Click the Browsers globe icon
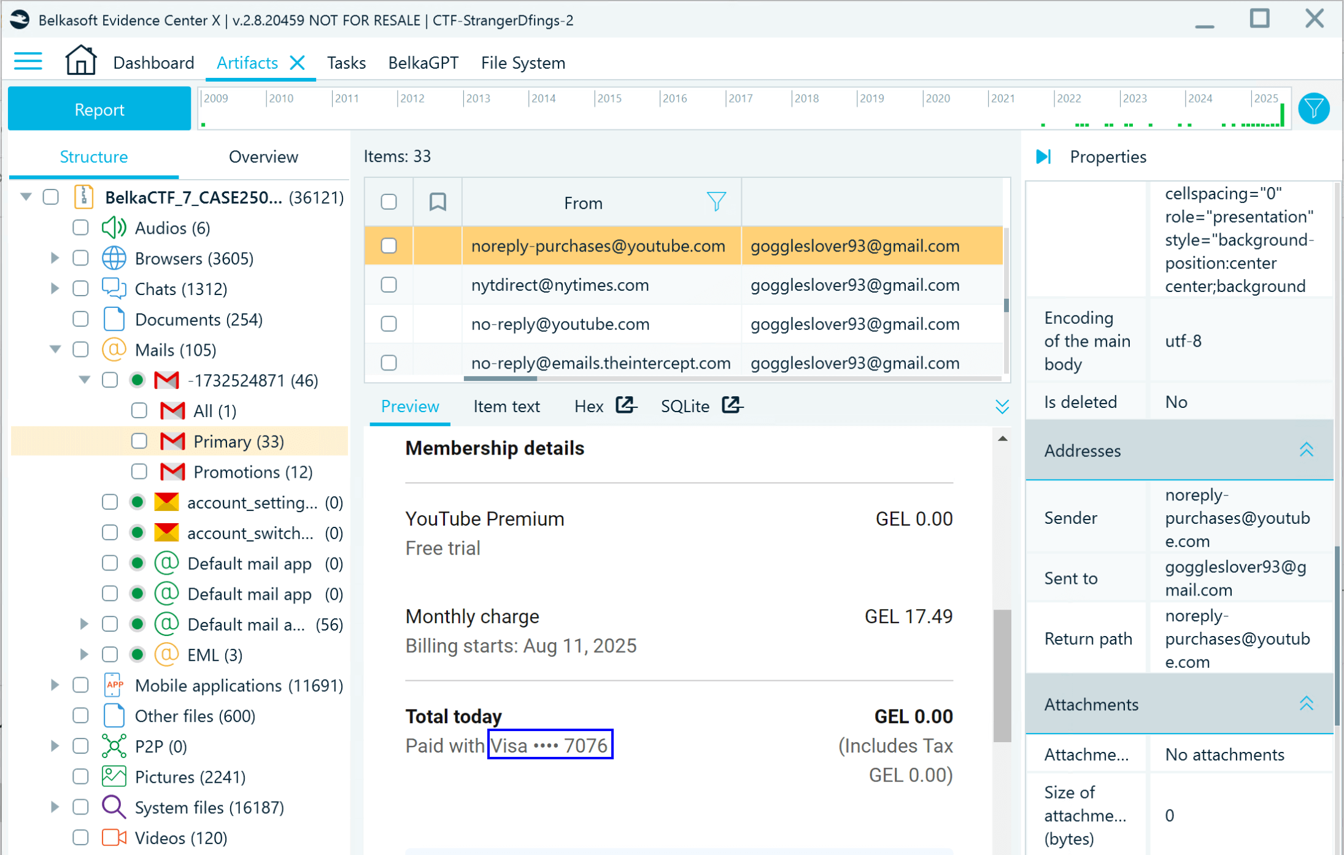Screen dimensions: 1344x855 click(114, 258)
